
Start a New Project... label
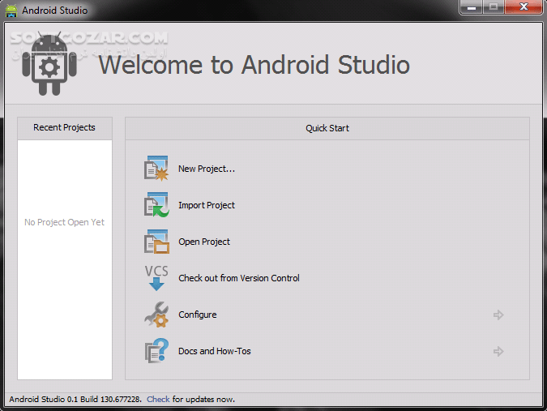click(207, 169)
